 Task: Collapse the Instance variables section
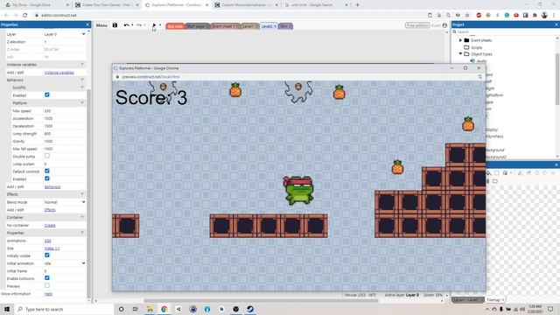point(82,64)
